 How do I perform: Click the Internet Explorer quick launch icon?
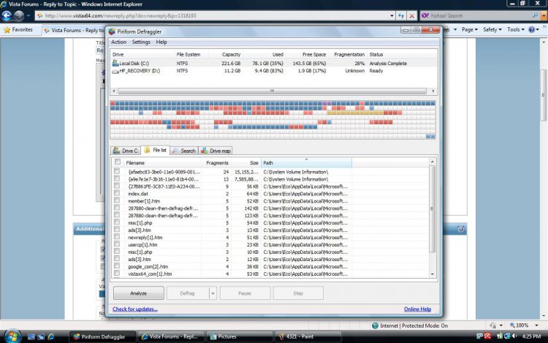coord(51,336)
